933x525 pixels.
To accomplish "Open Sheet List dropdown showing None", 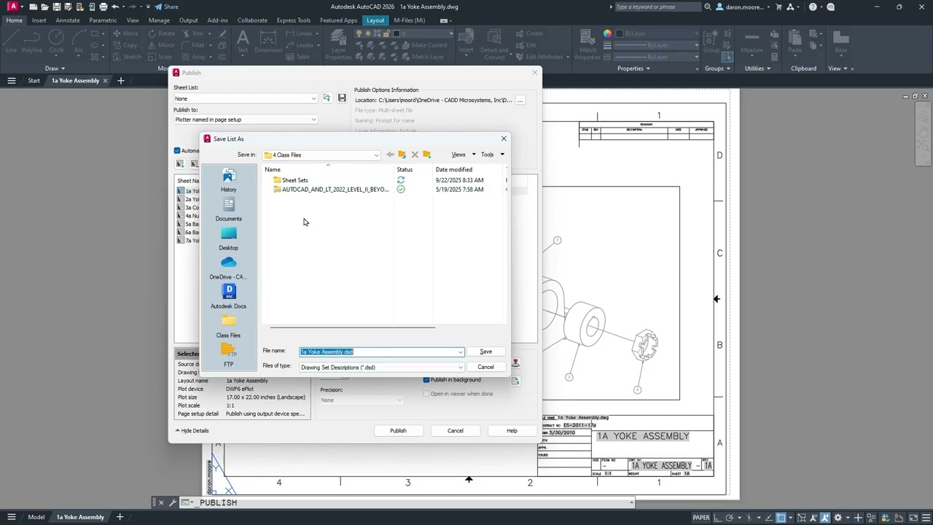I will pyautogui.click(x=245, y=98).
